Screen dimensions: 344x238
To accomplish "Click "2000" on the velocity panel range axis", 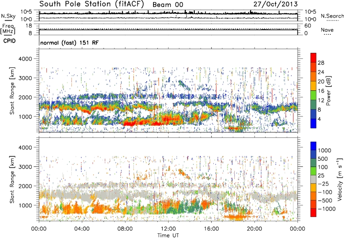I will click(x=25, y=186).
